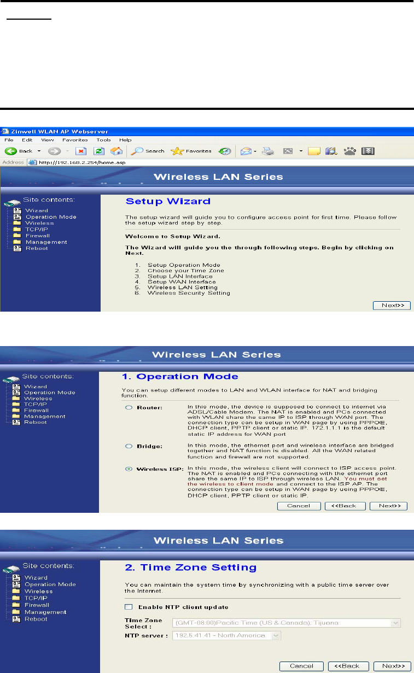Click the red Stop loading icon
This screenshot has width=414, height=673.
(80, 151)
